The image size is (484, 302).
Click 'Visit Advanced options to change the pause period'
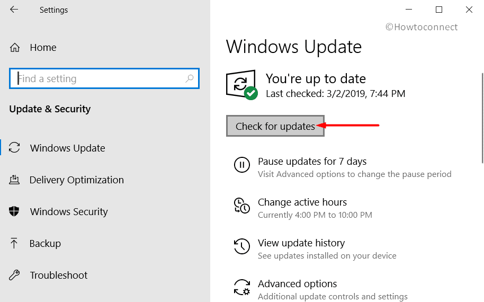pyautogui.click(x=354, y=174)
